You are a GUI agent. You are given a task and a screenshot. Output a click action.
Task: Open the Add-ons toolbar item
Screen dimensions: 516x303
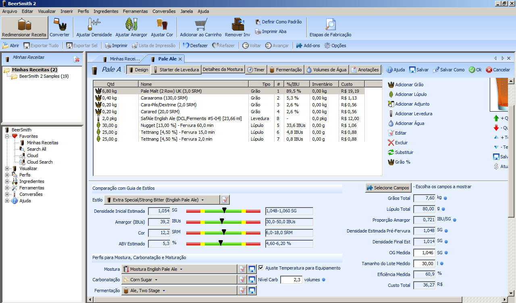[x=308, y=46]
